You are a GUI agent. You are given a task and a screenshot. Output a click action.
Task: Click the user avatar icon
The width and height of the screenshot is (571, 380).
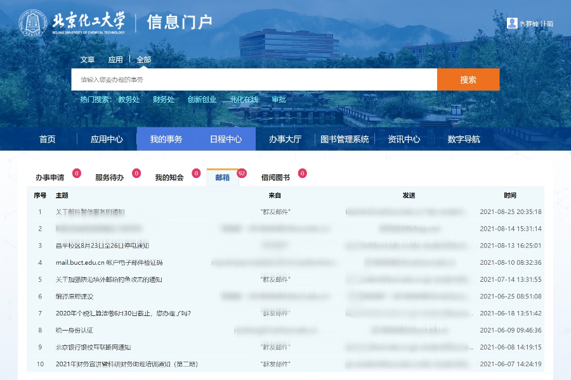pyautogui.click(x=512, y=23)
